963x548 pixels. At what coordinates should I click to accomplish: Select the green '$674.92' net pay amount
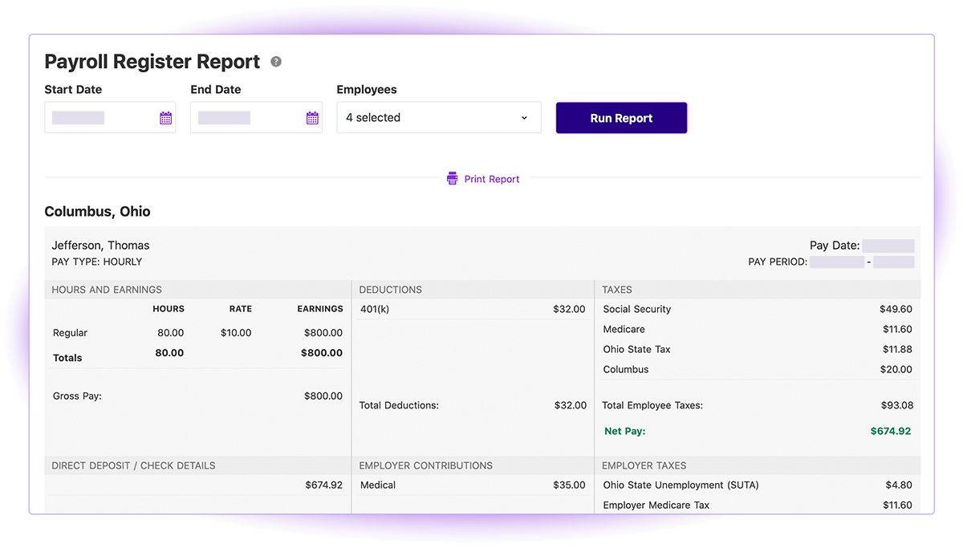(891, 431)
